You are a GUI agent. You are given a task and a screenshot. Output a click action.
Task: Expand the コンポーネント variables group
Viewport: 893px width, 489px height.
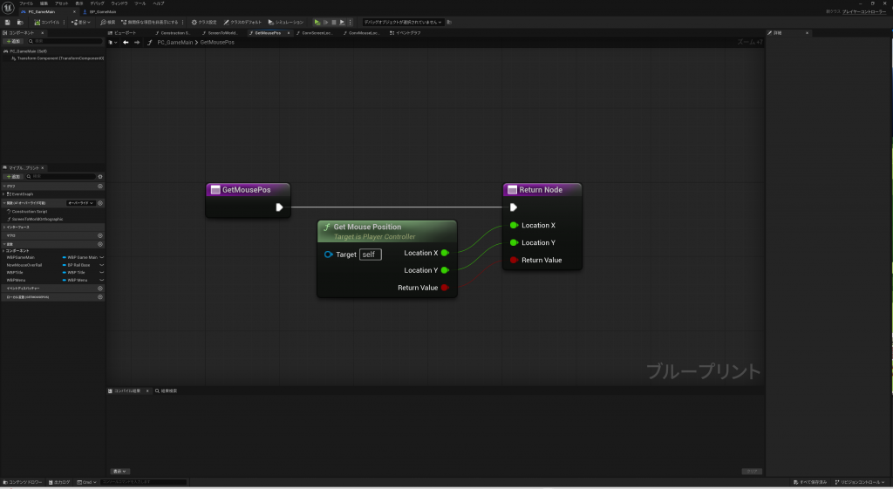click(x=4, y=250)
